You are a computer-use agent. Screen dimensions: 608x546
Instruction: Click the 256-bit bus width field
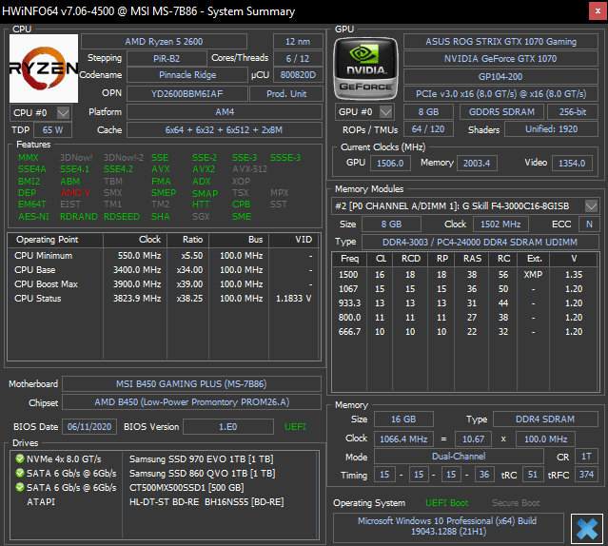pyautogui.click(x=573, y=112)
